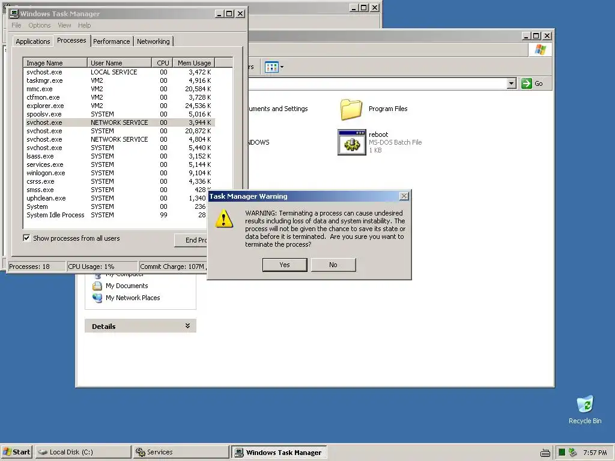Click the My Network Places link
The width and height of the screenshot is (615, 461).
(x=133, y=298)
